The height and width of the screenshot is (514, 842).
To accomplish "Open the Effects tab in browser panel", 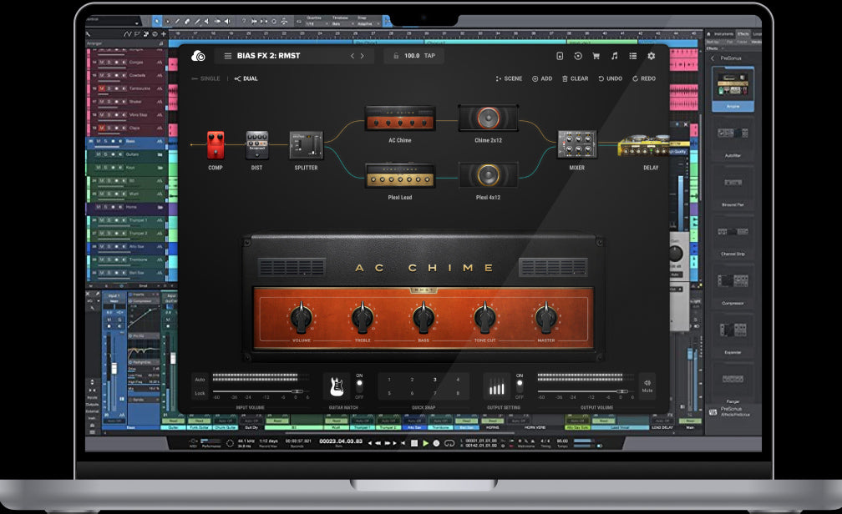I will [743, 33].
